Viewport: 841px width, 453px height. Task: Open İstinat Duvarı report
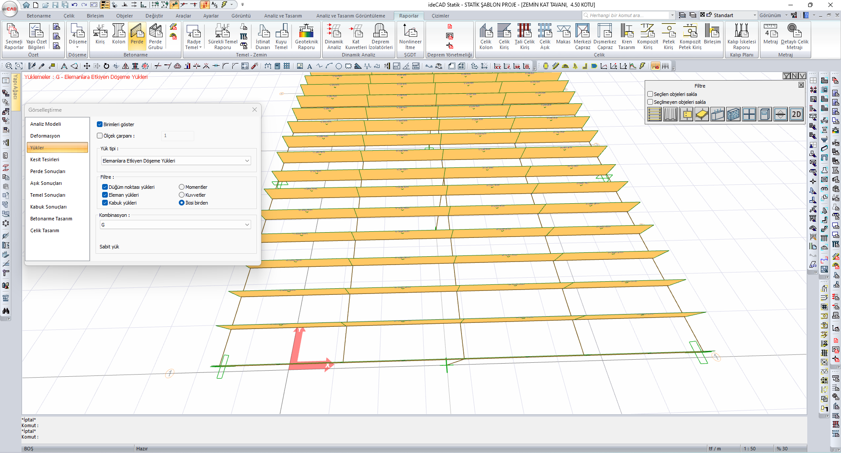[263, 36]
